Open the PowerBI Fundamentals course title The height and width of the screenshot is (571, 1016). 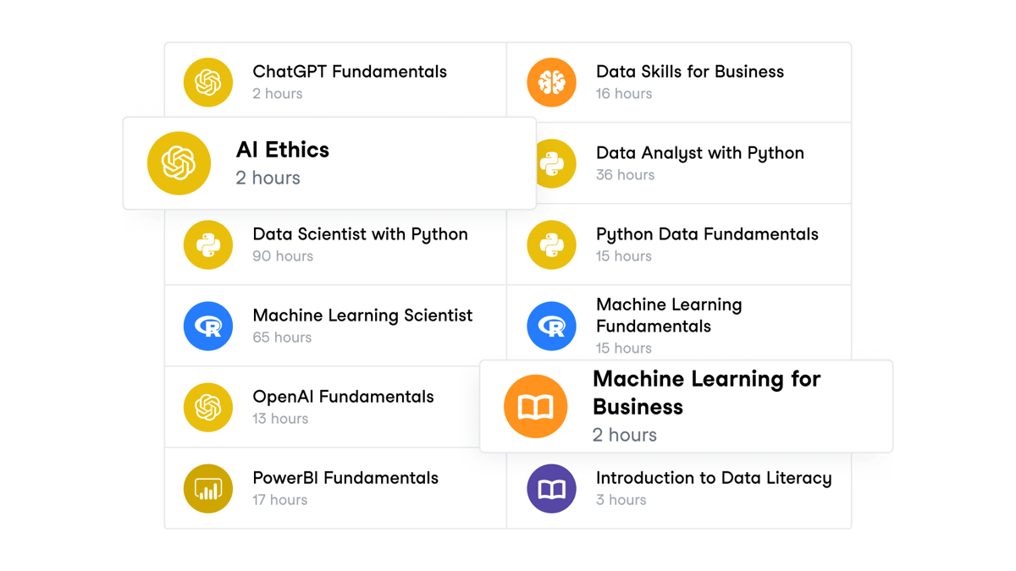pos(345,478)
